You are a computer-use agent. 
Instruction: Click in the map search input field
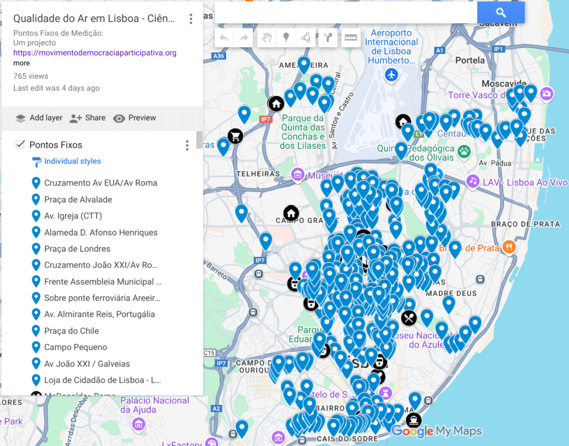[x=346, y=13]
